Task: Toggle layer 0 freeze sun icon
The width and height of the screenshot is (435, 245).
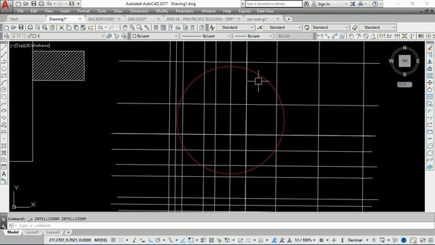Action: 18,36
